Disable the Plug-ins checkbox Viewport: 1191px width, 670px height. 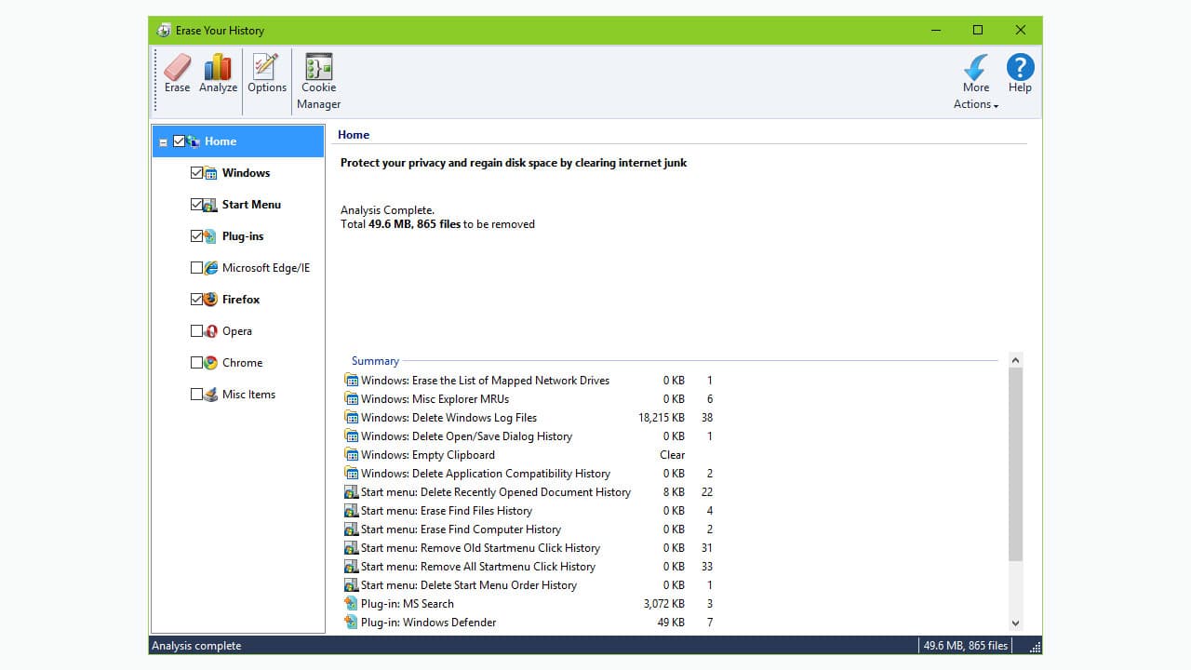pos(196,235)
